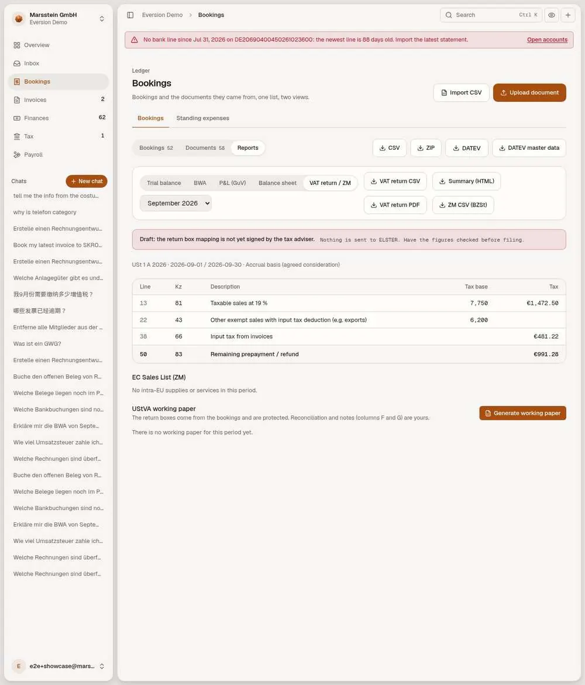Open Tax in the sidebar
Viewport: 585px width, 685px height.
[58, 136]
